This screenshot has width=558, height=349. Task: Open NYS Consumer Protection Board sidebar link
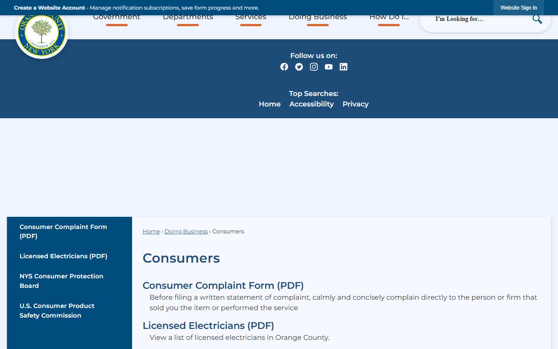tap(61, 281)
